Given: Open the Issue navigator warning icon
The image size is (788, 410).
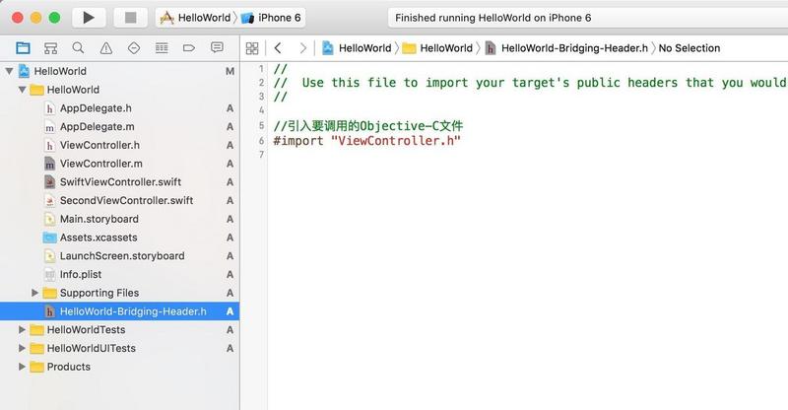Looking at the screenshot, I should [x=106, y=47].
